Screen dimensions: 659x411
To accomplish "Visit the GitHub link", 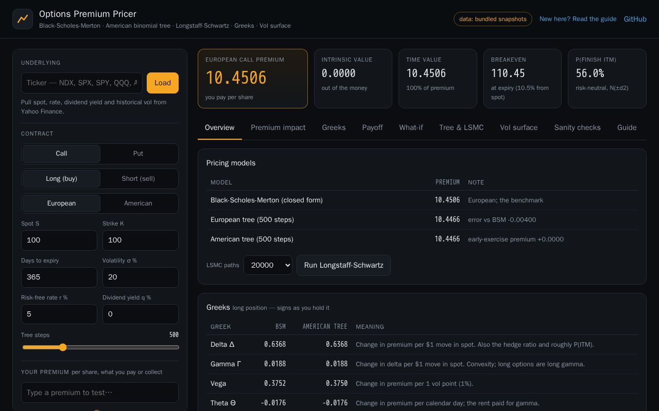I will (x=635, y=19).
